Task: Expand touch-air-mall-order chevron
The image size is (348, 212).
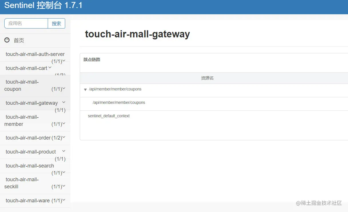Action: pyautogui.click(x=64, y=137)
